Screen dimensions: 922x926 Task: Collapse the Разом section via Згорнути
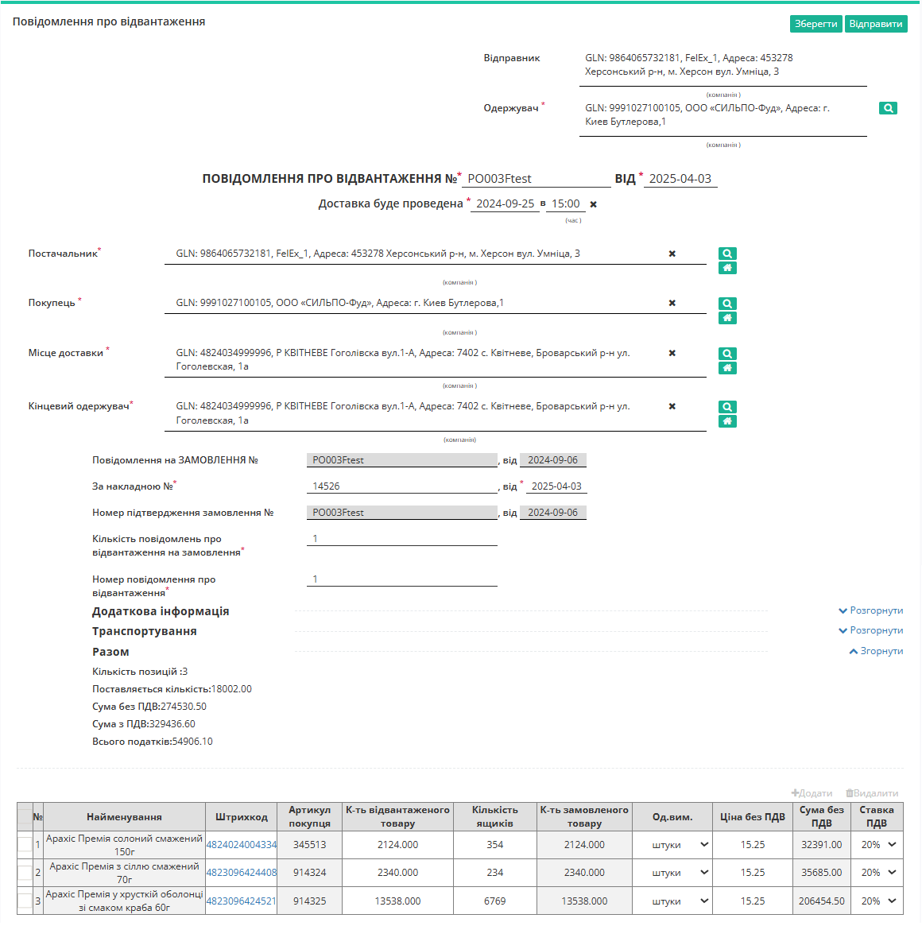(x=876, y=651)
